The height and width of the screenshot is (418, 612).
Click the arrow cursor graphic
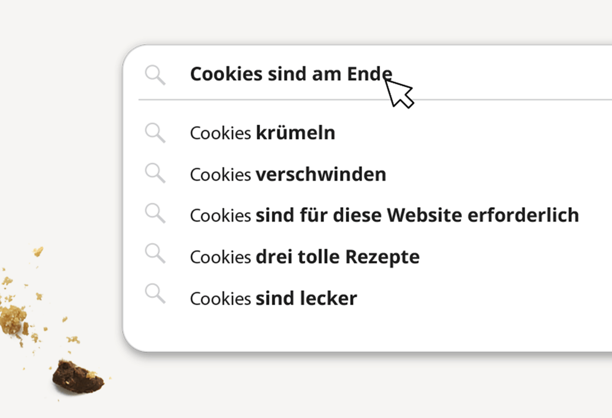coord(399,93)
